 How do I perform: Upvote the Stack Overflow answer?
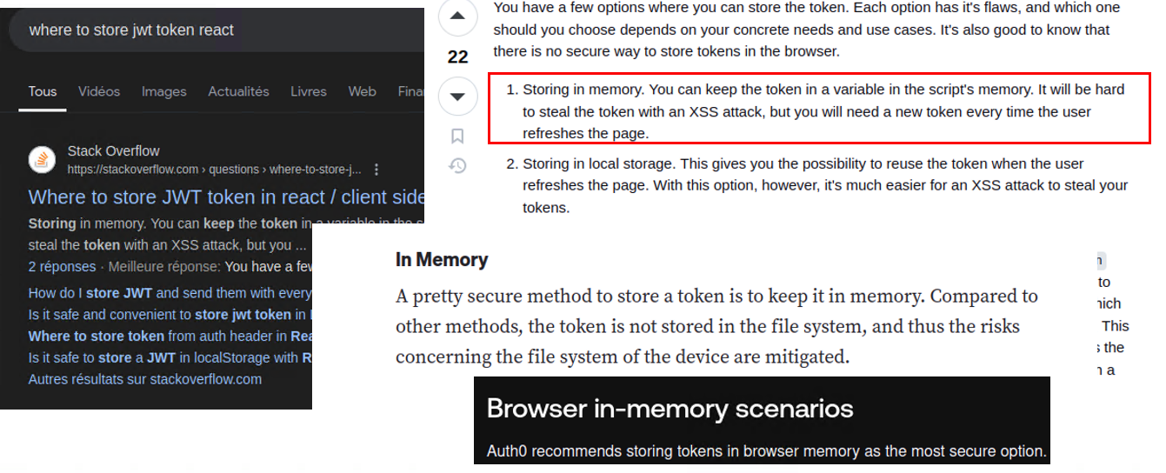coord(457,17)
